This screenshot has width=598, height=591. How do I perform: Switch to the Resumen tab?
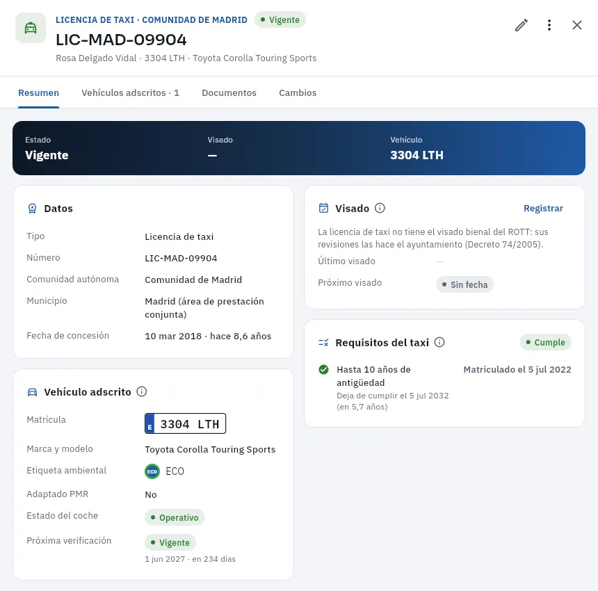(x=38, y=92)
